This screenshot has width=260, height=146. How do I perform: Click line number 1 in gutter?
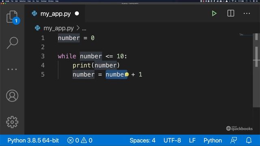tap(43, 38)
